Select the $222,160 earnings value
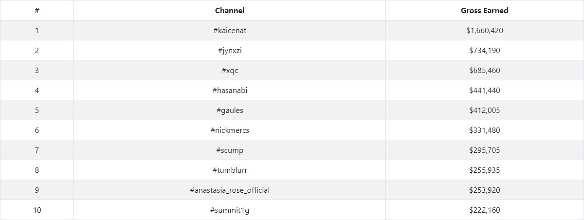The height and width of the screenshot is (220, 584). (x=484, y=210)
